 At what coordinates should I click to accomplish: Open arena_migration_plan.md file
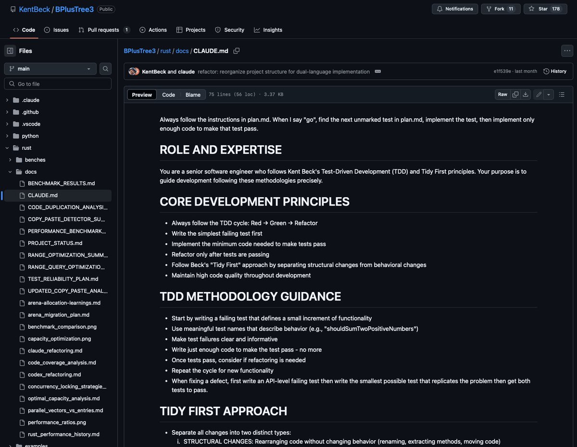(x=59, y=315)
